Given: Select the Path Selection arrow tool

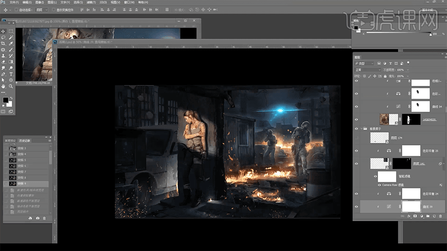Looking at the screenshot, I should tap(4, 80).
